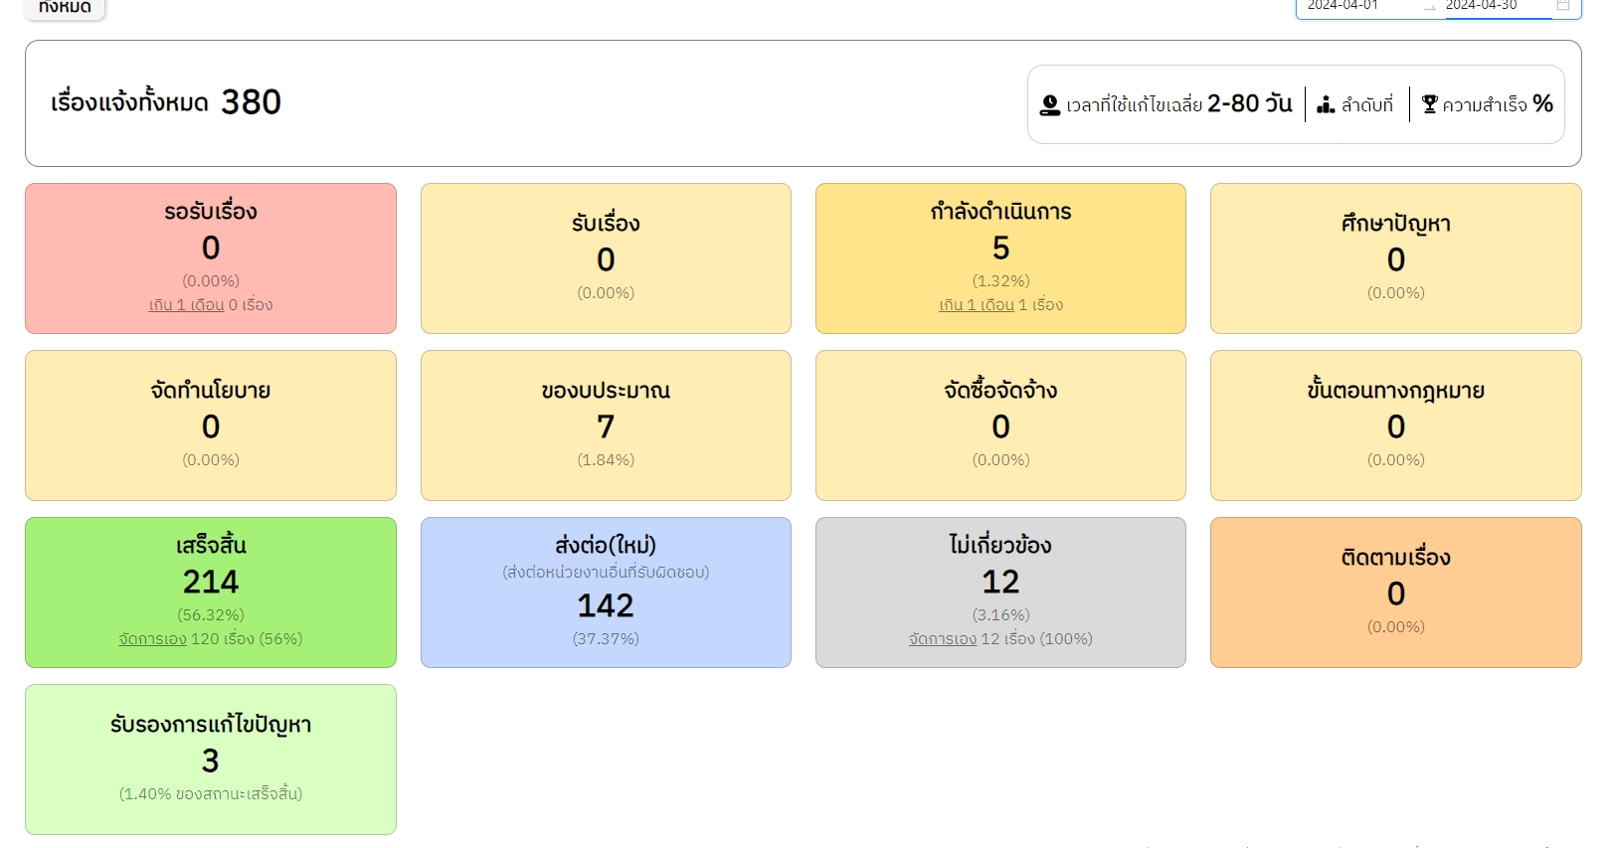This screenshot has height=848, width=1610.
Task: Open the เกิน 1 เดือน link in รอรับเรื่อง card
Action: (186, 305)
